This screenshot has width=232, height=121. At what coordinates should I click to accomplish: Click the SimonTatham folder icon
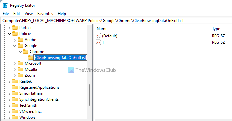click(15, 93)
